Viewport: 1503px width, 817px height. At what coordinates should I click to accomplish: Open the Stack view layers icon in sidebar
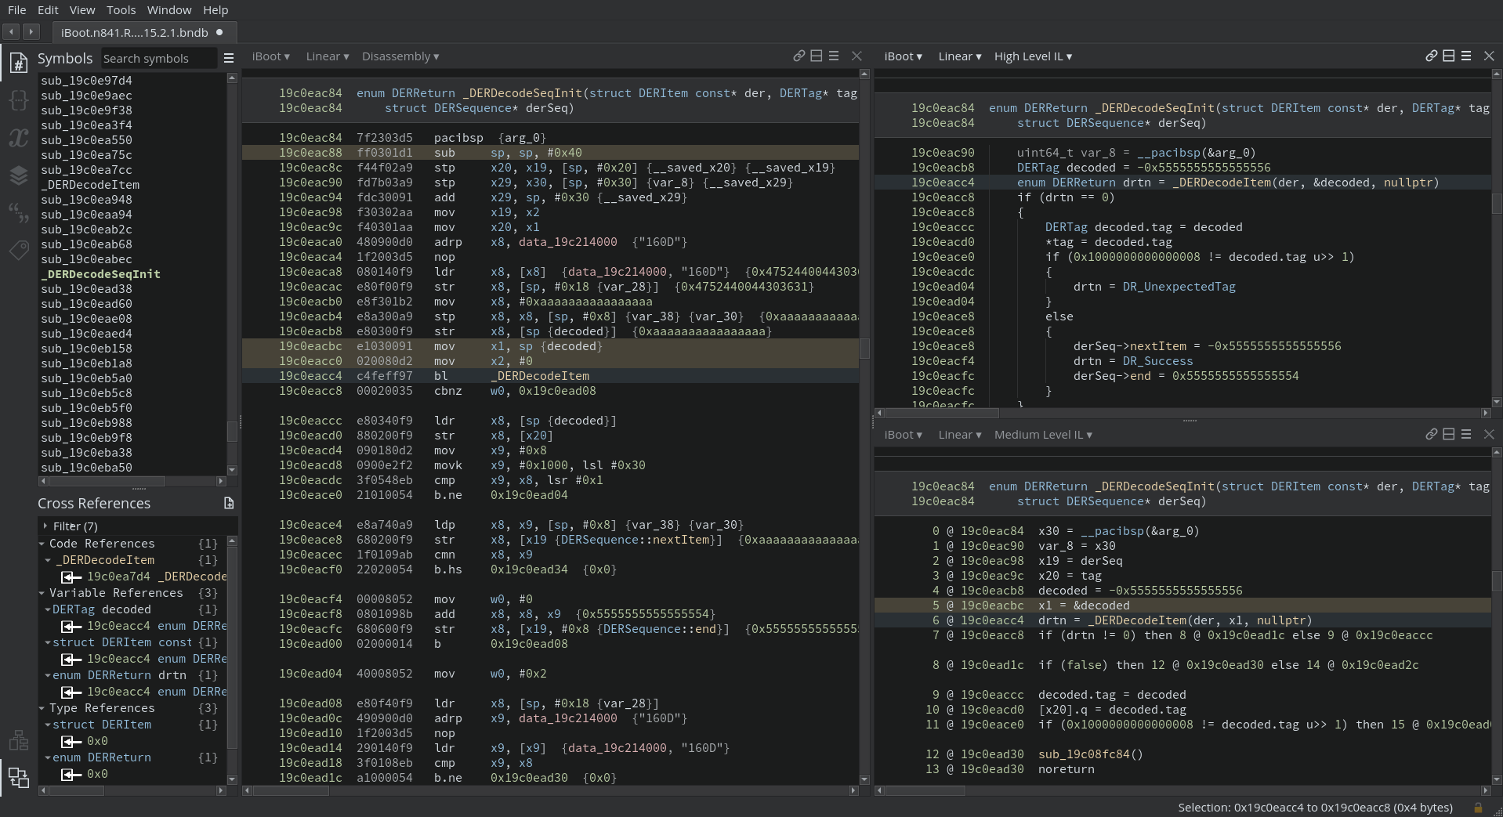pos(18,175)
